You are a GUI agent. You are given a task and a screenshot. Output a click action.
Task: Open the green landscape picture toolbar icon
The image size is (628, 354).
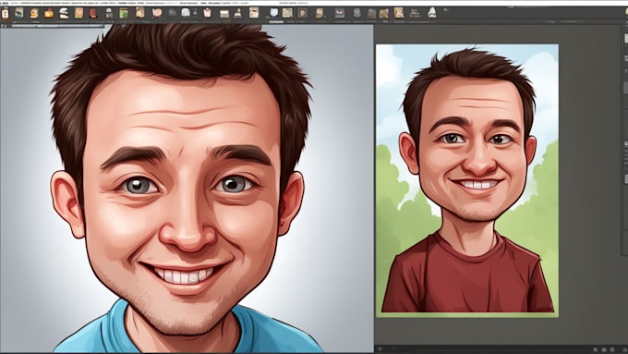tap(124, 13)
